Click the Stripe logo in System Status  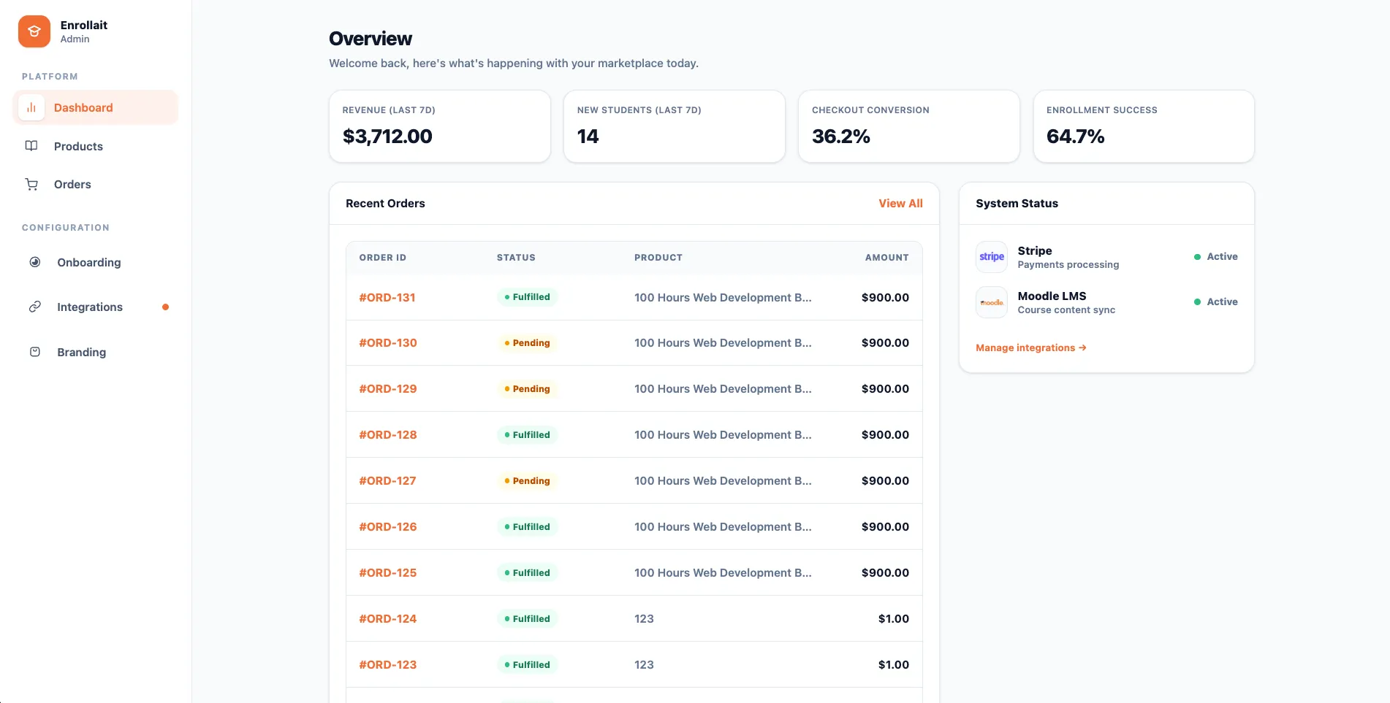coord(991,256)
